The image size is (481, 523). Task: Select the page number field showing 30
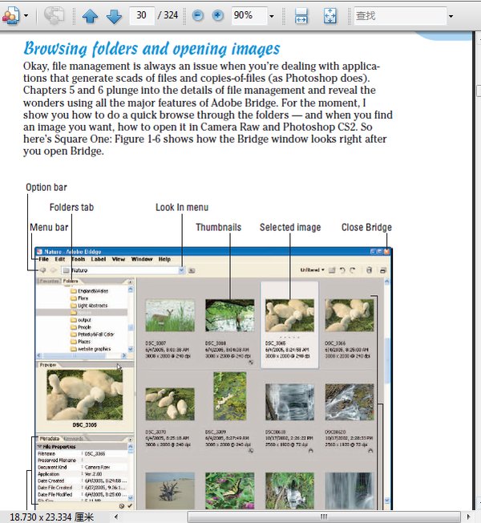point(142,15)
